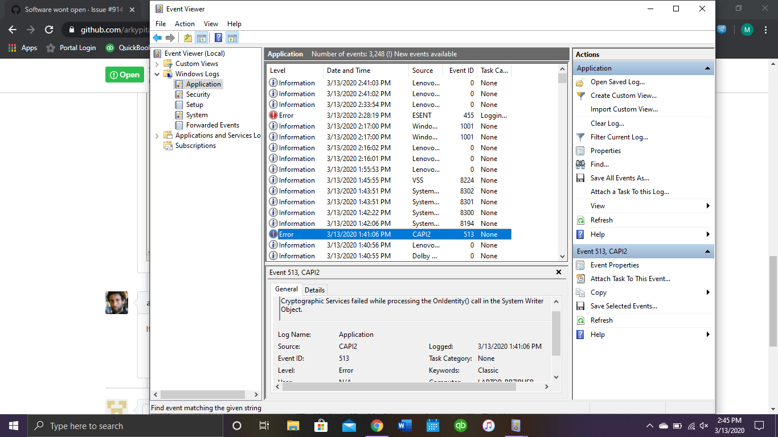The width and height of the screenshot is (778, 437).
Task: Click the Subscriptions folder icon in tree
Action: (x=168, y=146)
